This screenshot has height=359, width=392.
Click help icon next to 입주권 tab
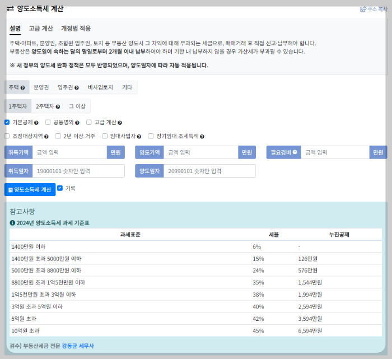[x=77, y=88]
